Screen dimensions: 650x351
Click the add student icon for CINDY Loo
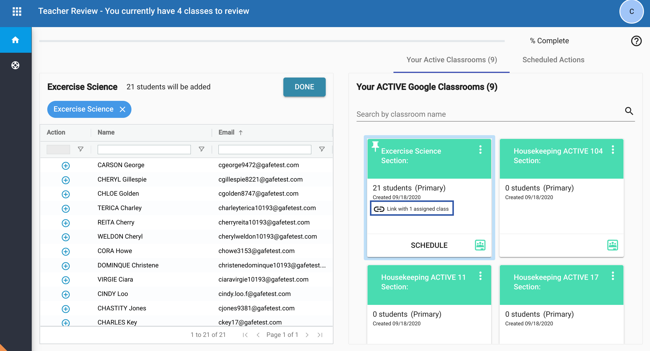point(66,294)
